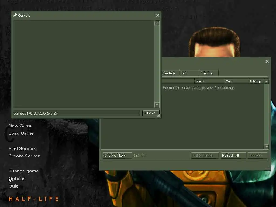Click the server list scroll up arrow
Screen dimensions: 276x207
pyautogui.click(x=267, y=81)
